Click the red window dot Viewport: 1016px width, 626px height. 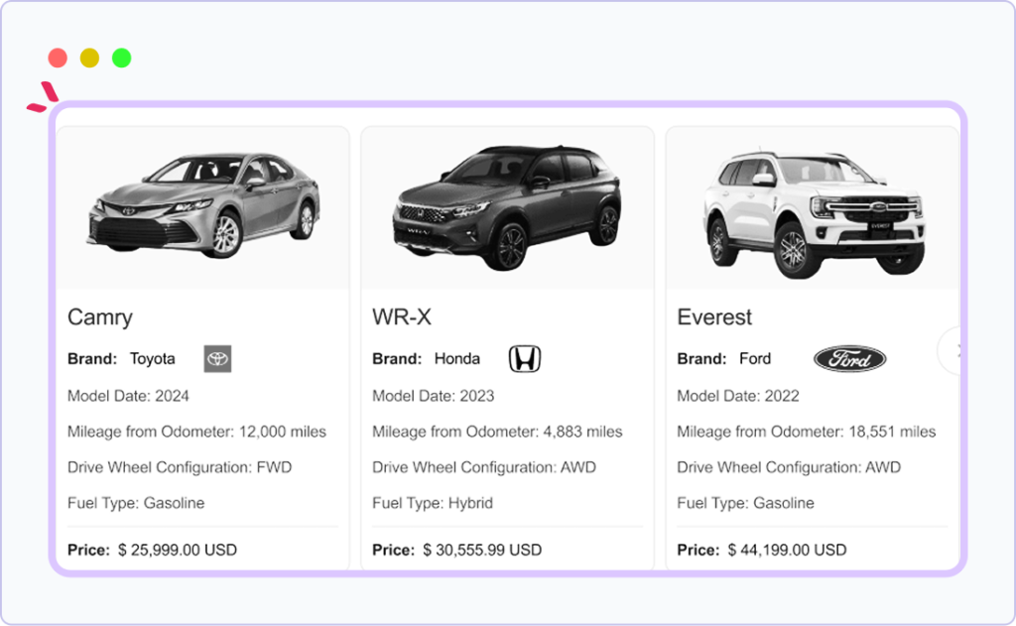tap(58, 58)
